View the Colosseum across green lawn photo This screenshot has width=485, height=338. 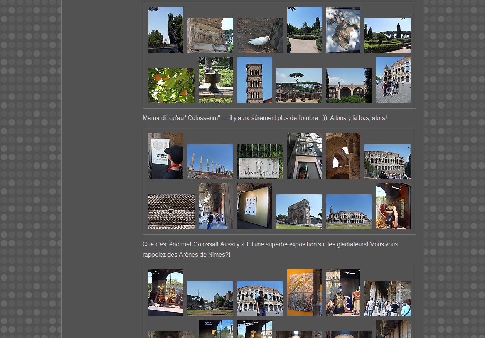(349, 212)
